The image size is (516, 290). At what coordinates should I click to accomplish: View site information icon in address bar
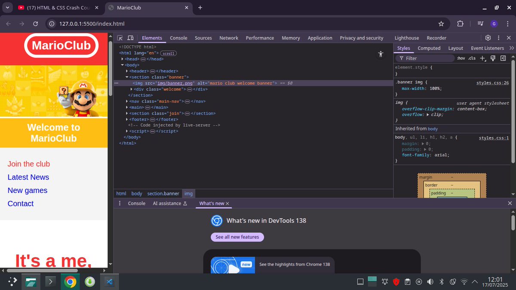tap(52, 24)
